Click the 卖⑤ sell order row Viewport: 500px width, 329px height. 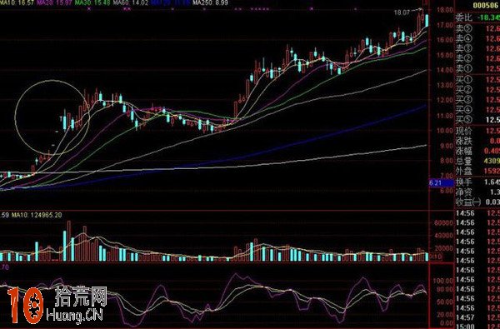[x=477, y=28]
